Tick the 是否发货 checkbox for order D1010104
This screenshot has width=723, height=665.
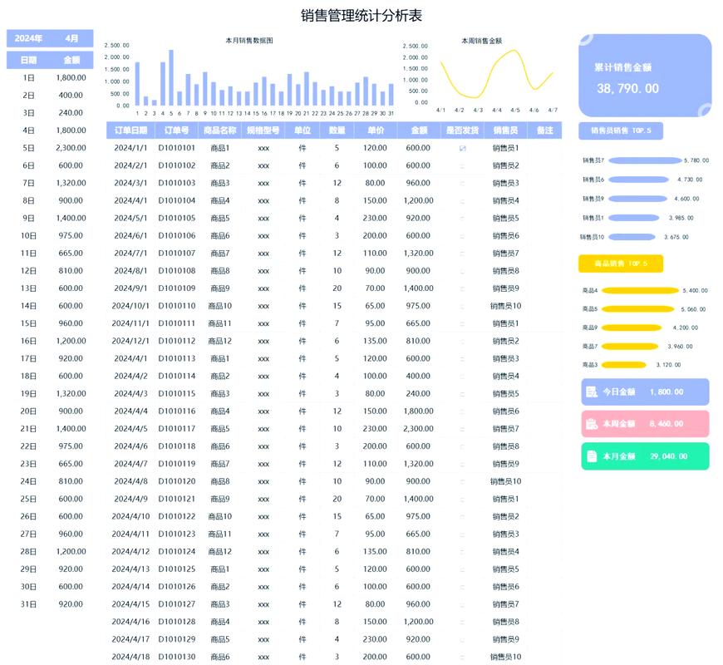click(463, 200)
